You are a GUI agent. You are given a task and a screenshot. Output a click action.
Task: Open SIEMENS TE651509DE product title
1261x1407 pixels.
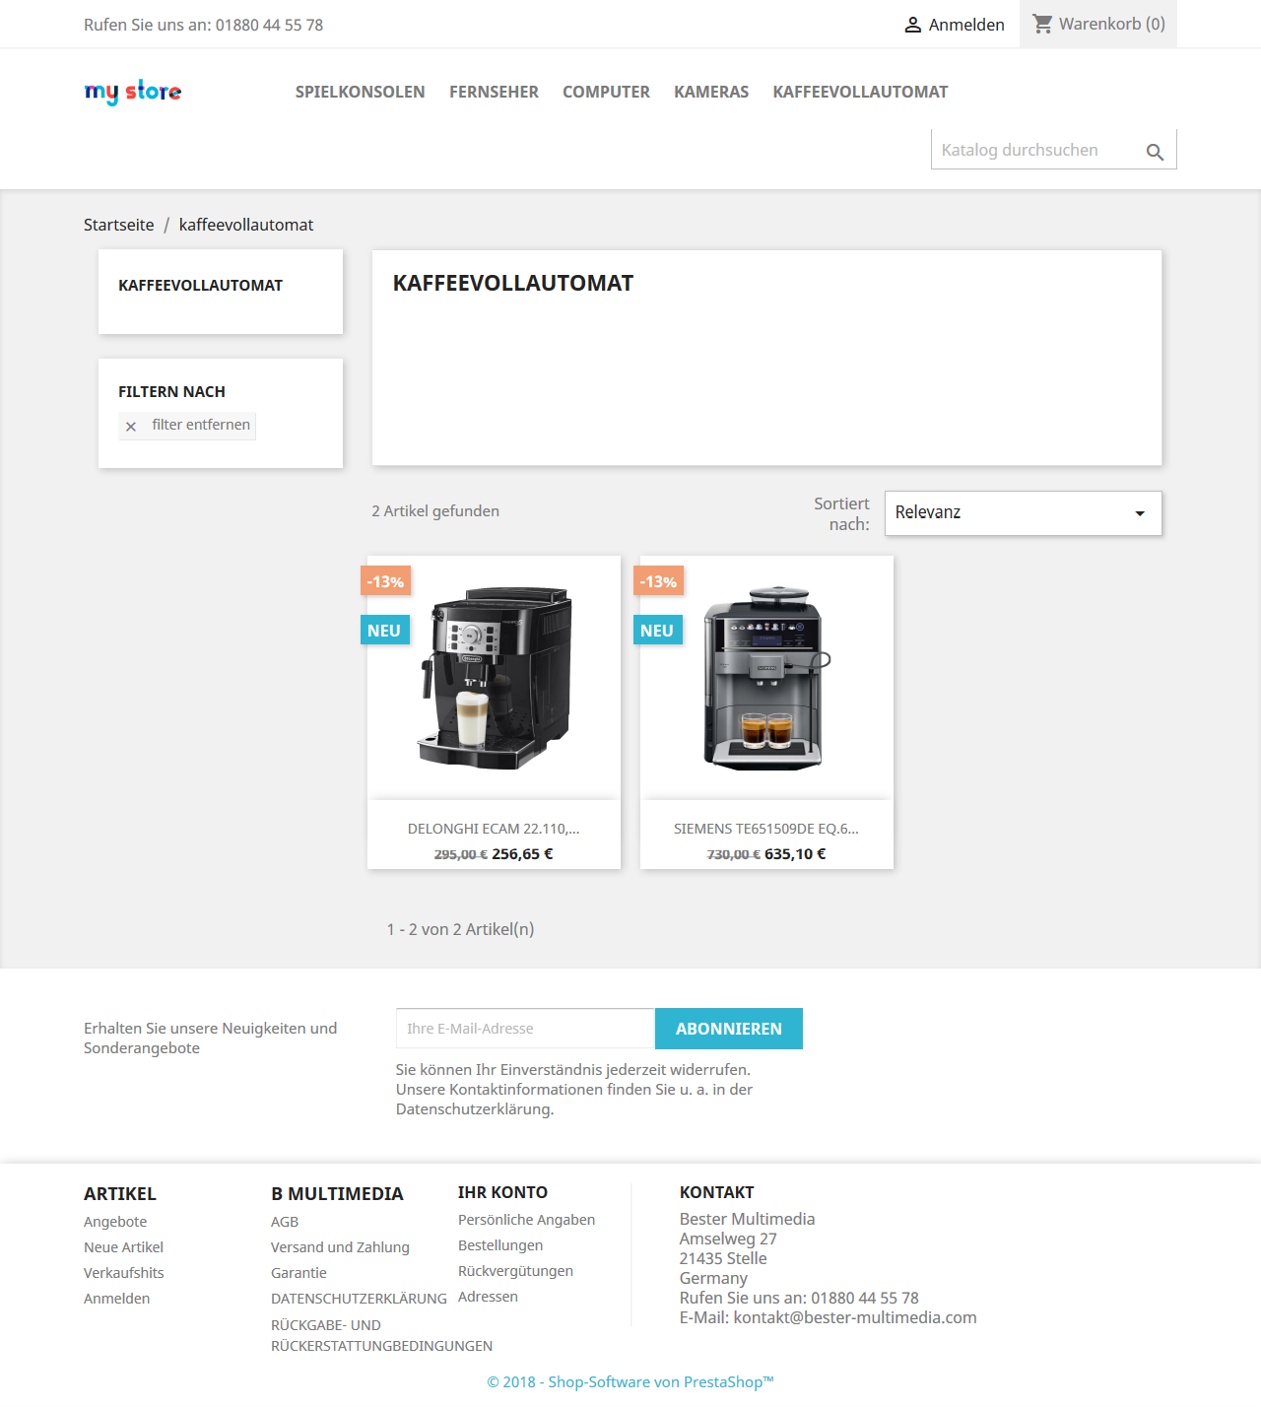[x=766, y=829]
